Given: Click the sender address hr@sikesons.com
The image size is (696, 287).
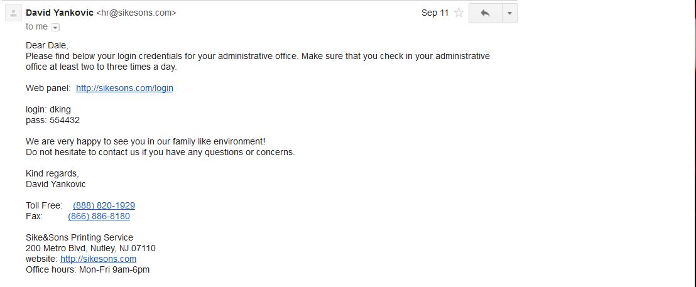Looking at the screenshot, I should click(x=136, y=13).
